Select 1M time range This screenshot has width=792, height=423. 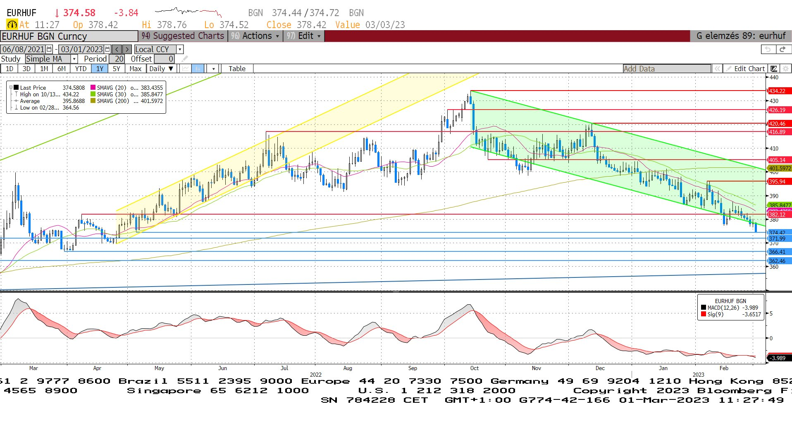click(x=44, y=69)
